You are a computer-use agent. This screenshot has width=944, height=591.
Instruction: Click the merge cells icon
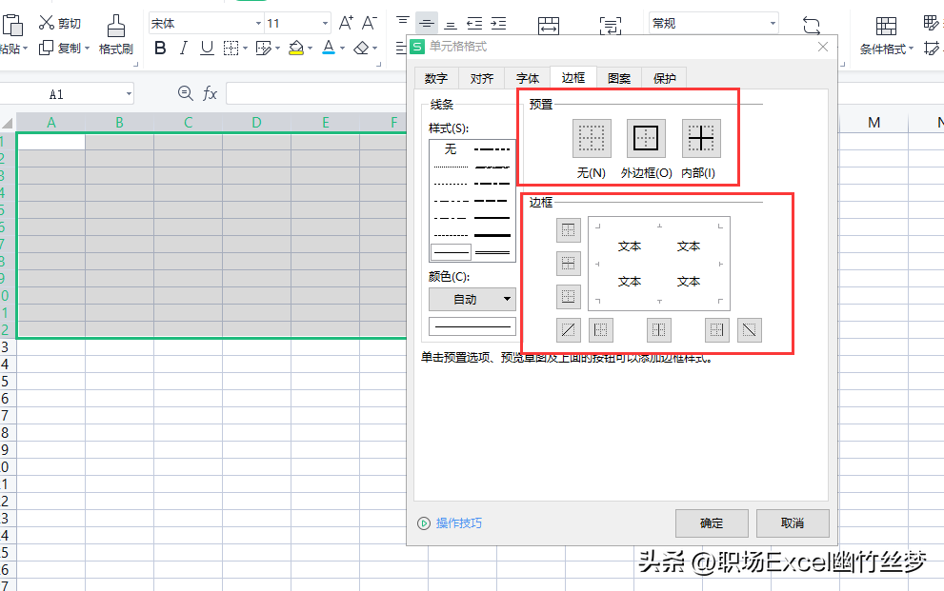click(549, 26)
